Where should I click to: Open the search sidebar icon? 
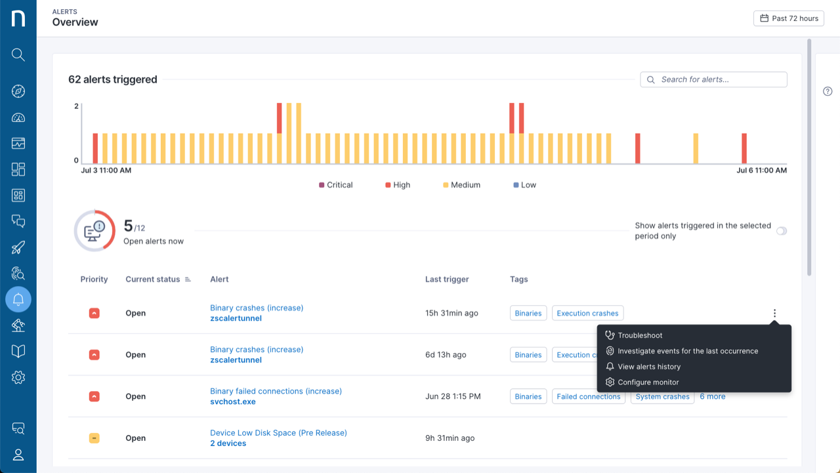tap(18, 55)
